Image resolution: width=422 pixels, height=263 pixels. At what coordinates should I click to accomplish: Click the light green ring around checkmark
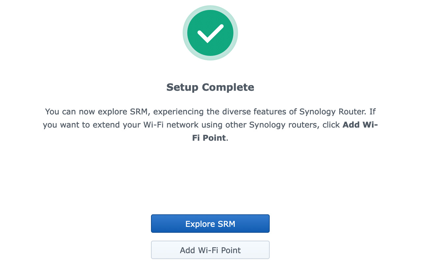pyautogui.click(x=185, y=33)
